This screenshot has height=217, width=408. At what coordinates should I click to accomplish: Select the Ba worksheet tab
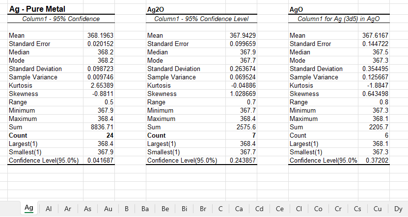click(x=145, y=209)
